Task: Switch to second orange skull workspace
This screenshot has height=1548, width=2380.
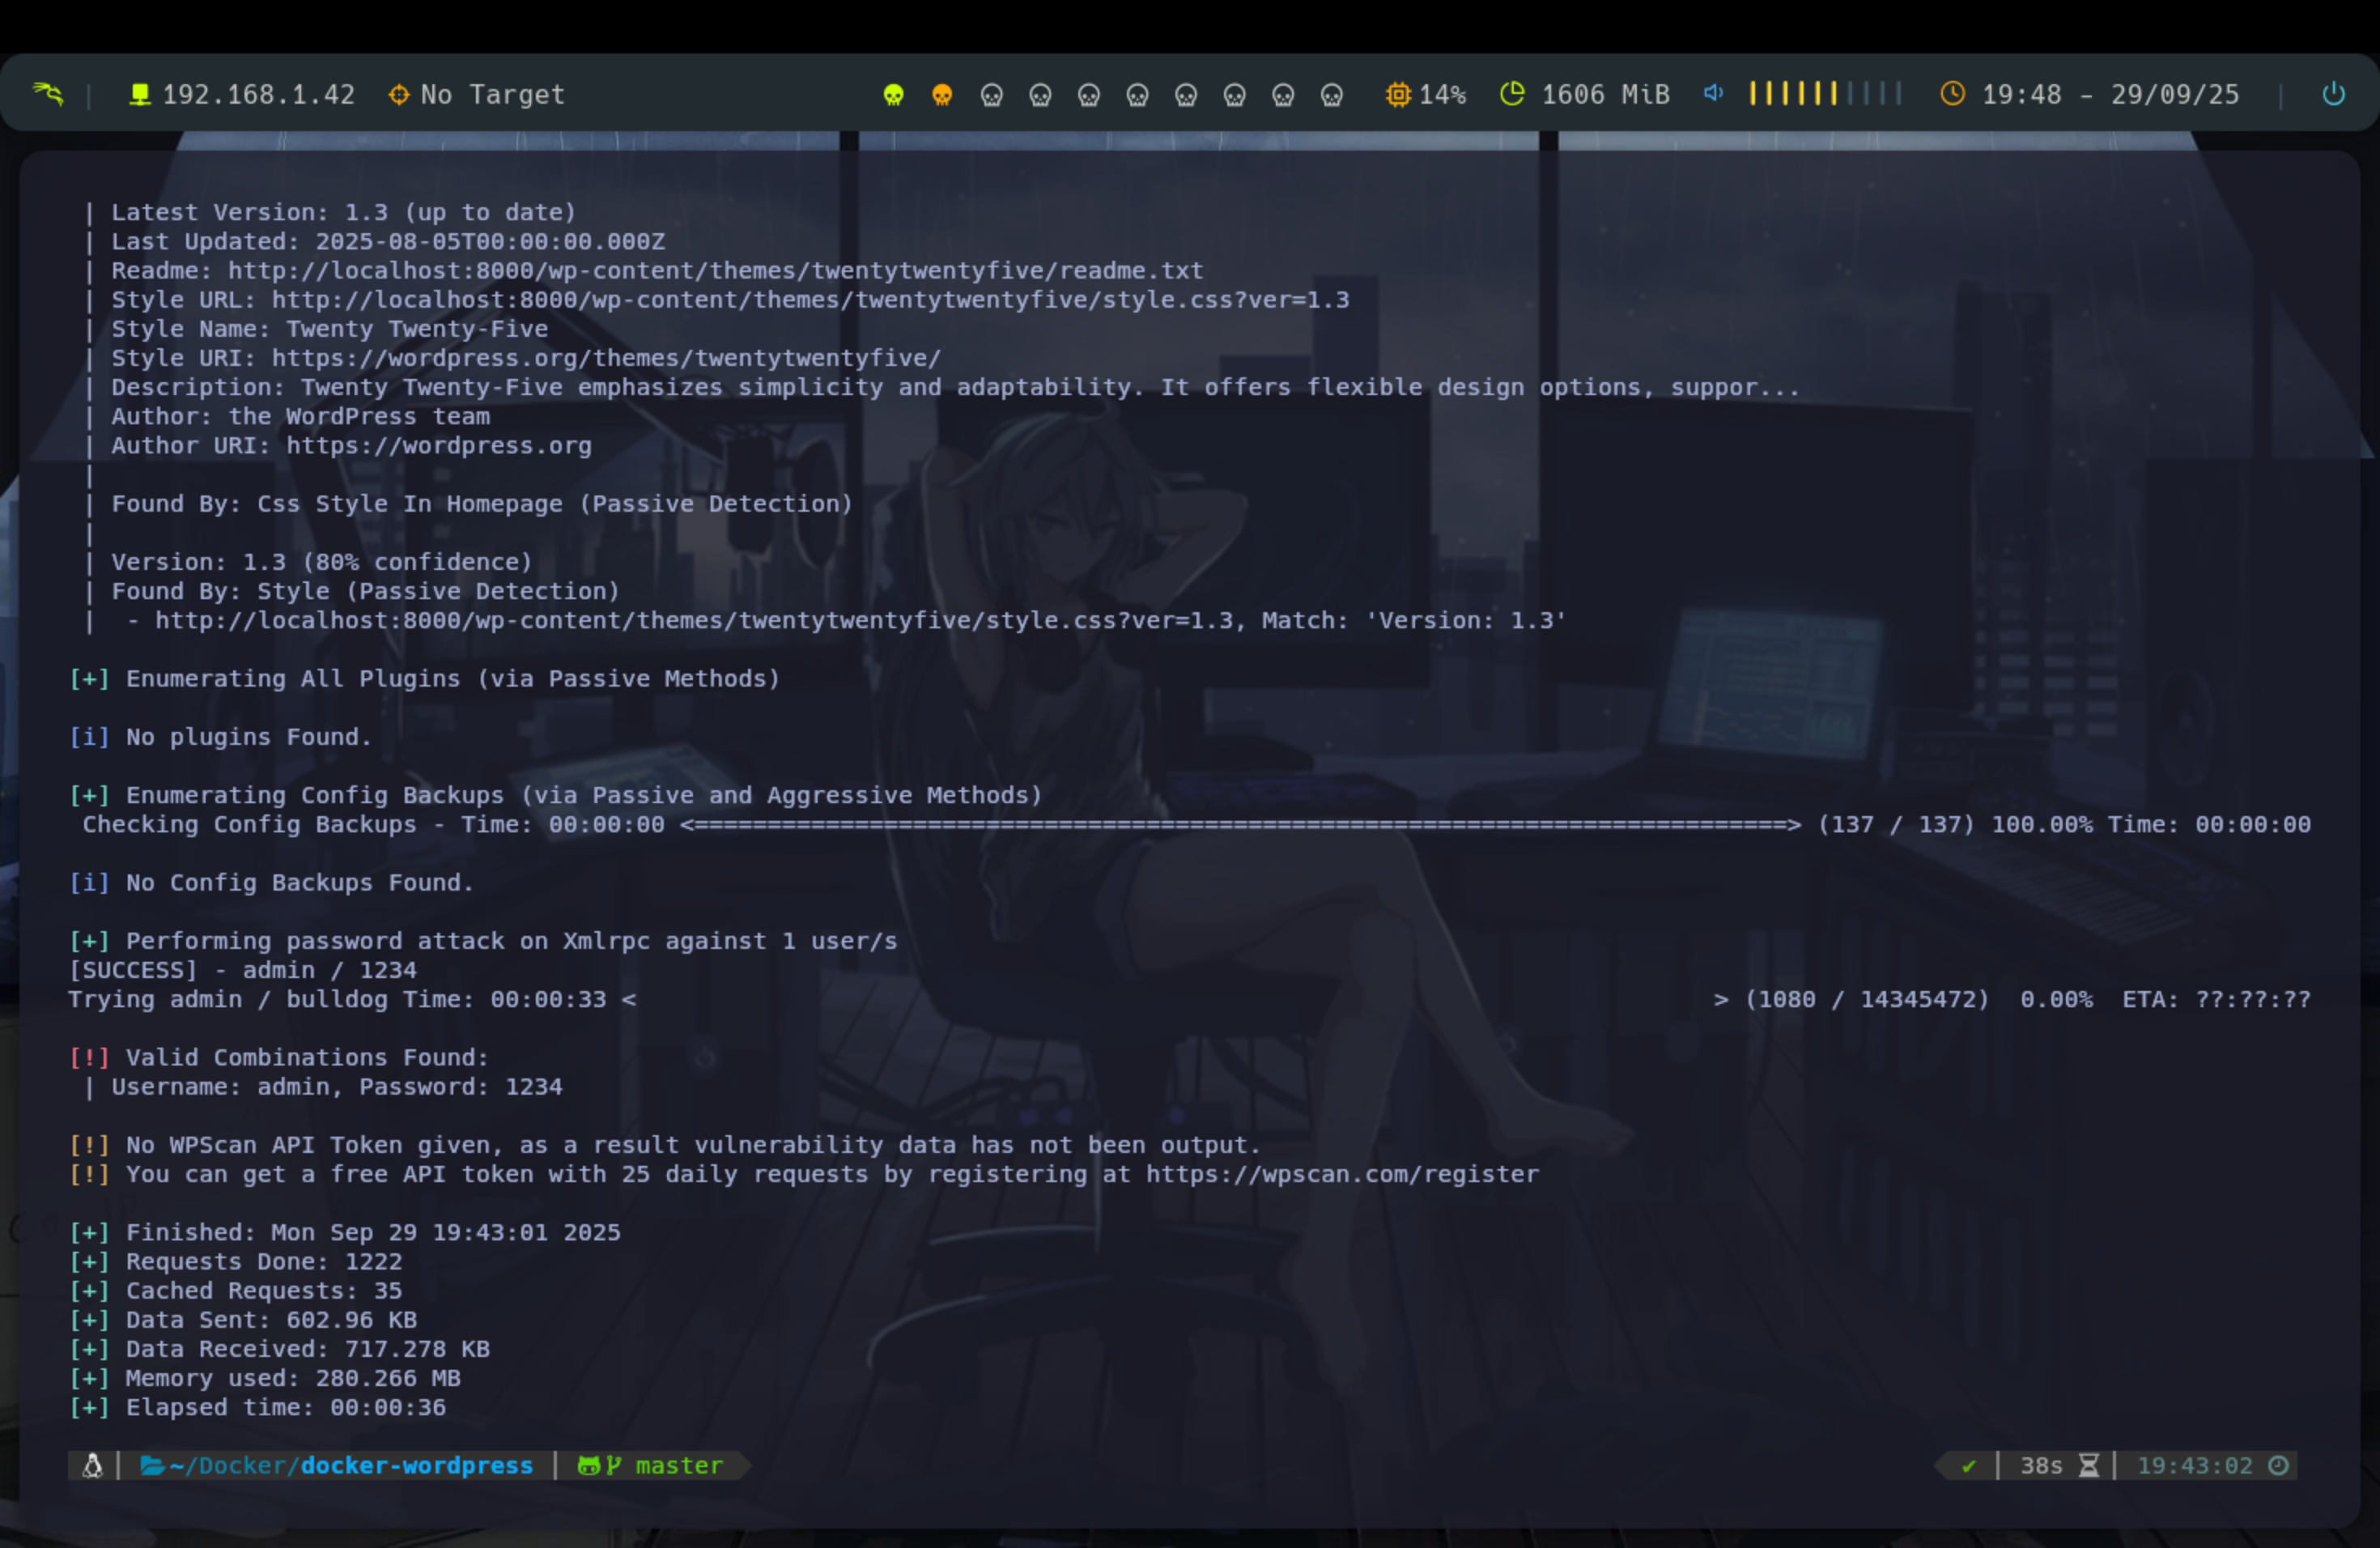Action: 942,95
